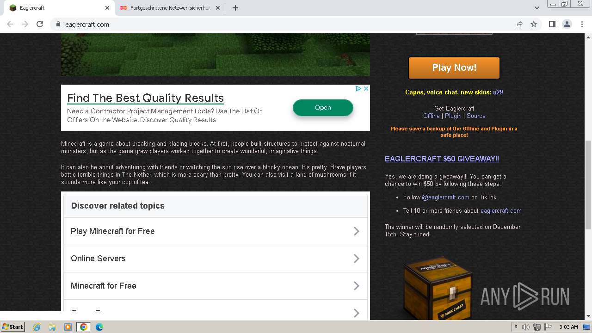Close the Fortgeschrittene Netzwerksicherheit tab
Screen dimensions: 592x333
point(218,8)
